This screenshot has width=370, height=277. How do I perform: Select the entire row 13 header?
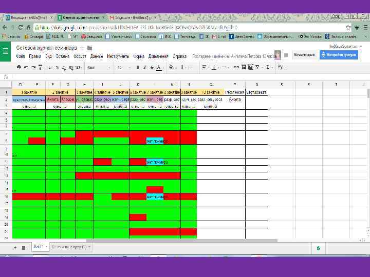click(6, 176)
